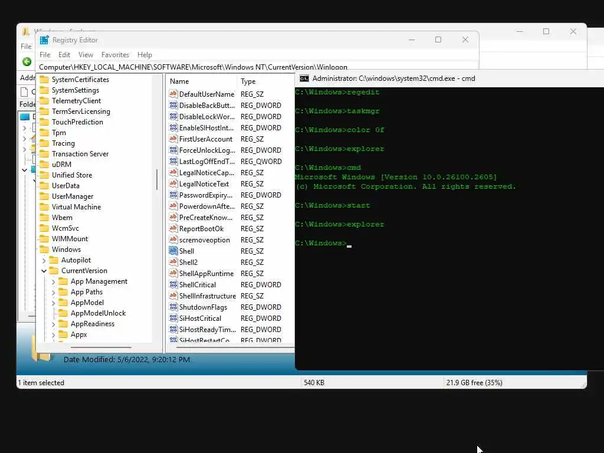Select the WIMMount key

pos(70,239)
